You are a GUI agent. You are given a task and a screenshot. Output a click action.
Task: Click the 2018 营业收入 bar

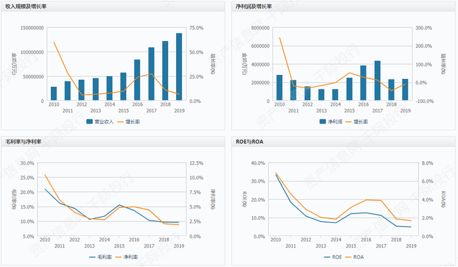coord(166,71)
